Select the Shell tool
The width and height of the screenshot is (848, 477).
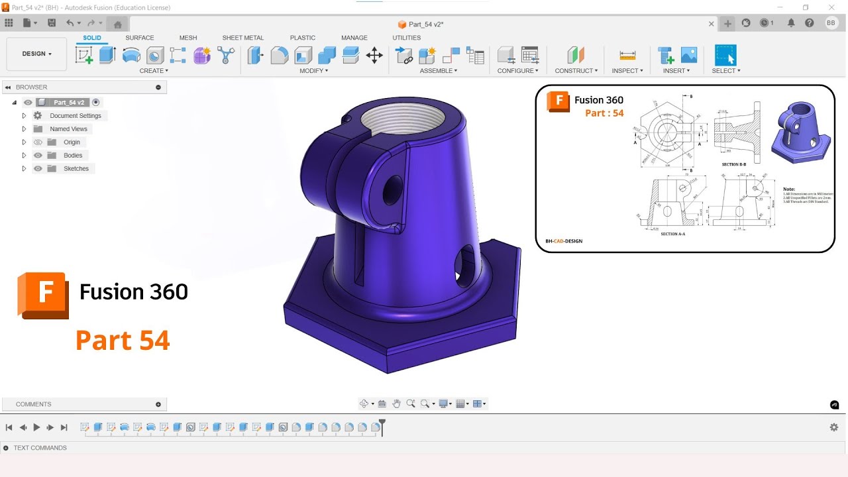tap(303, 56)
